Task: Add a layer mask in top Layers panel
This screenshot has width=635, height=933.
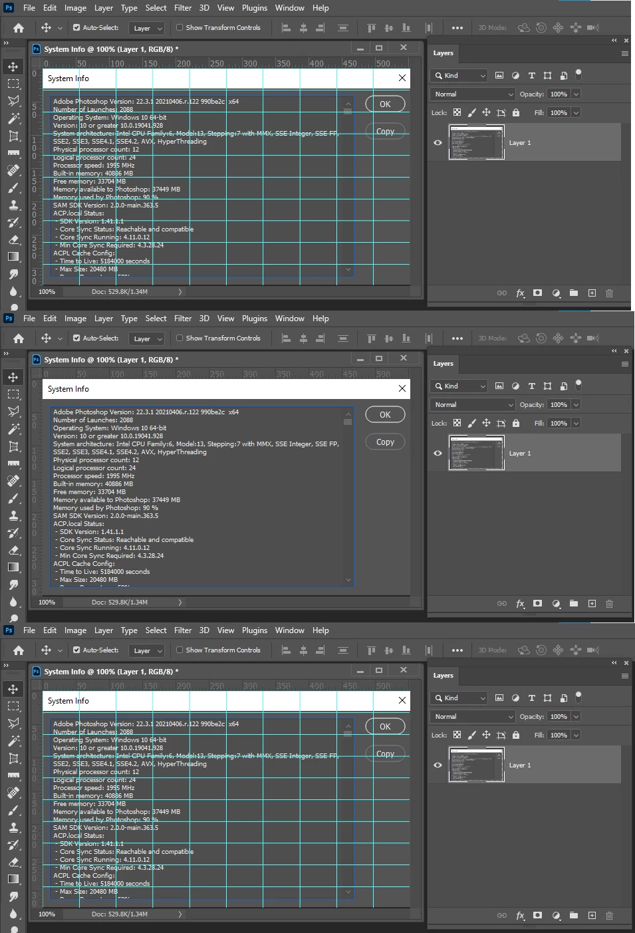Action: (537, 293)
